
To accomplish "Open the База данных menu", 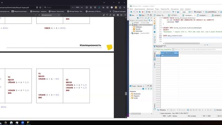I will 175,9.
